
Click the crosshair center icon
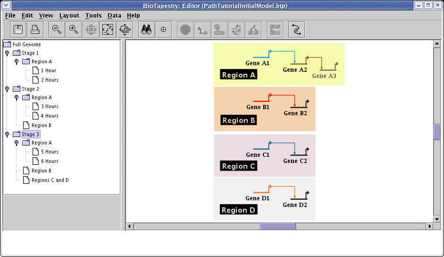click(163, 30)
